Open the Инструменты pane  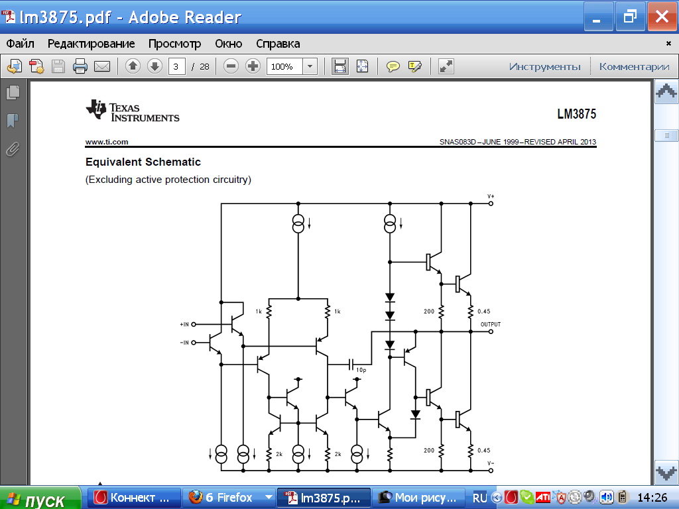[544, 66]
